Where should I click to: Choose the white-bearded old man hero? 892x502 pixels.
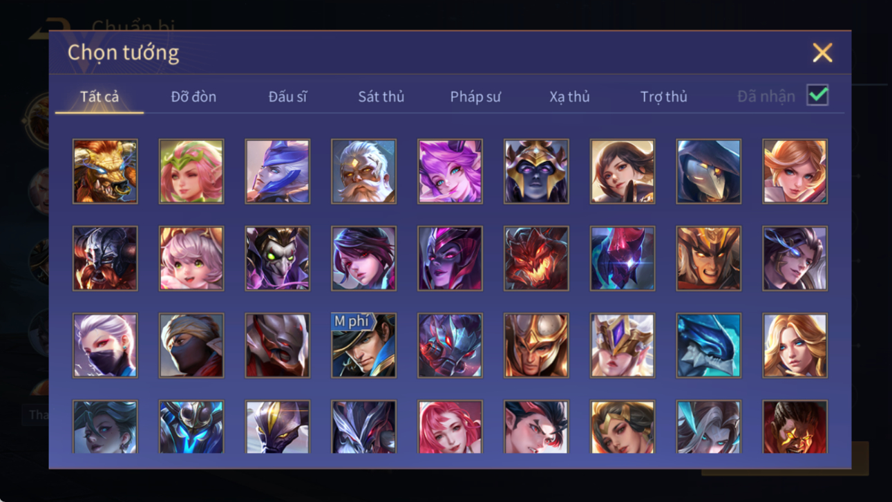pyautogui.click(x=363, y=171)
